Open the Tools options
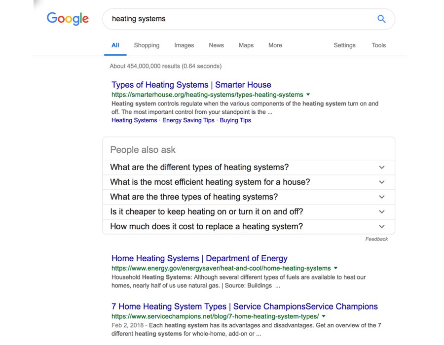This screenshot has width=444, height=345. pos(378,45)
